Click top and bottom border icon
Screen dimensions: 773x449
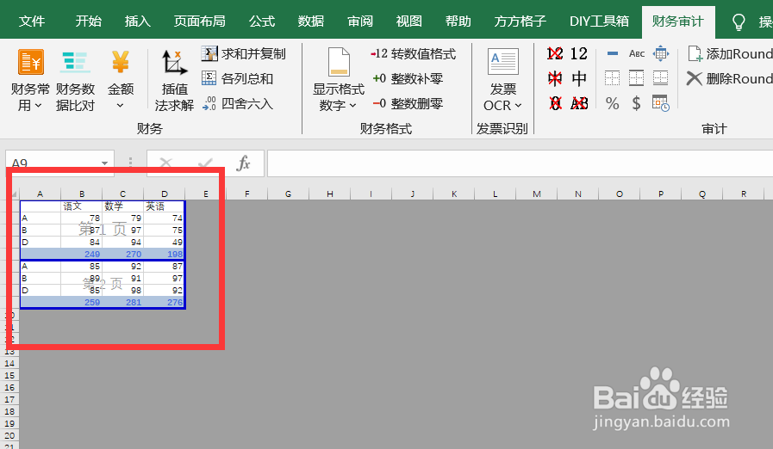637,78
